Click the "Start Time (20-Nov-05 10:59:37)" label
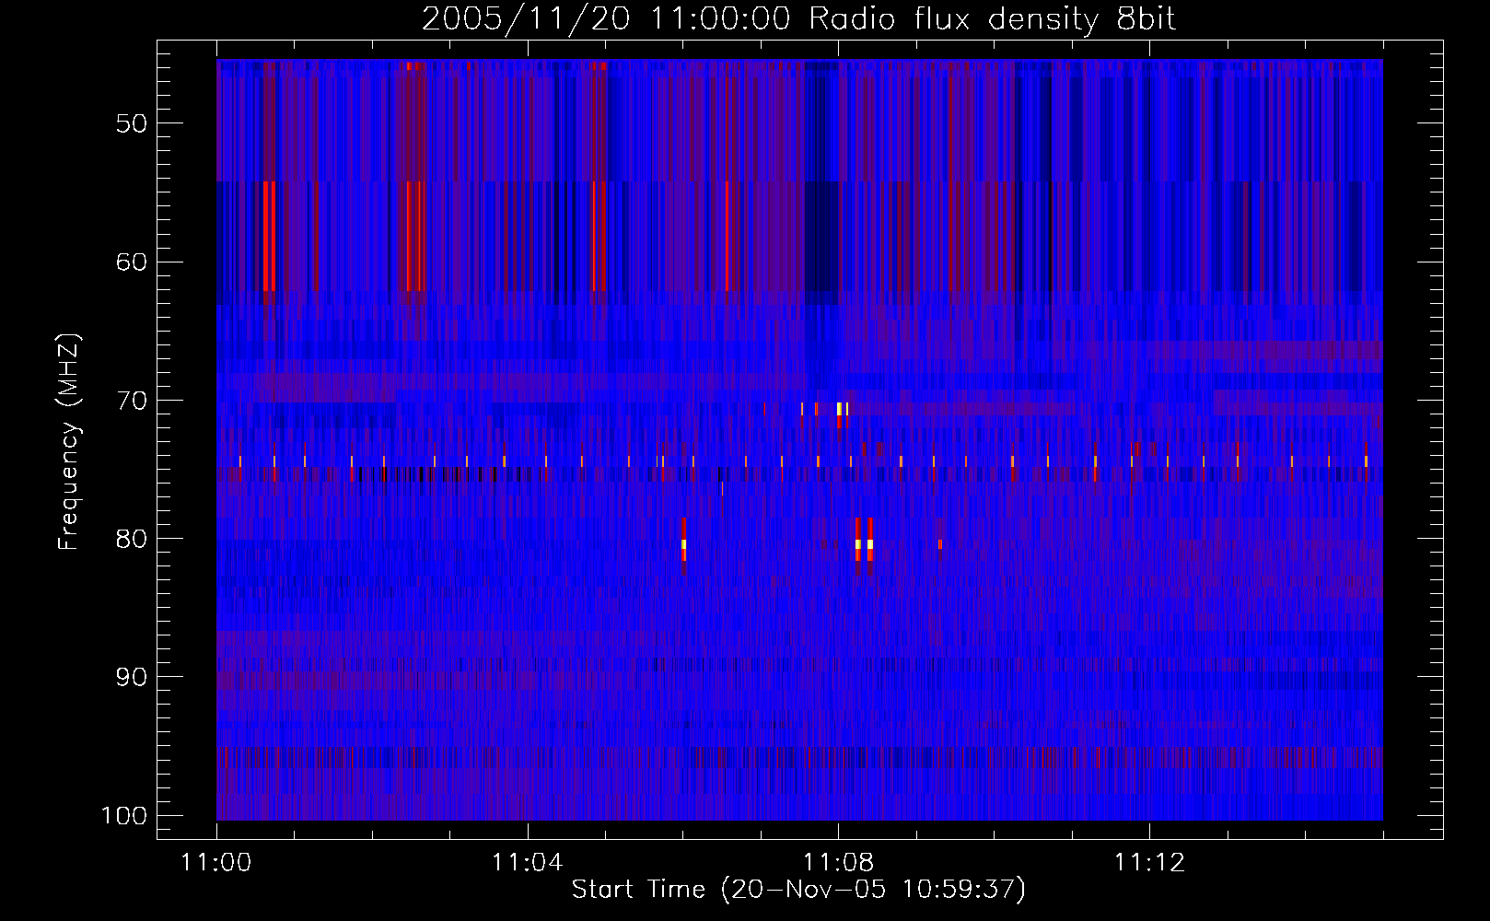 [x=798, y=890]
